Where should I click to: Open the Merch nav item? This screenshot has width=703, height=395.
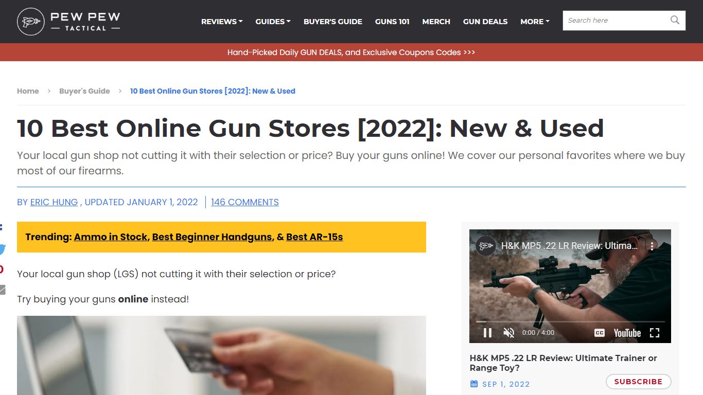436,22
